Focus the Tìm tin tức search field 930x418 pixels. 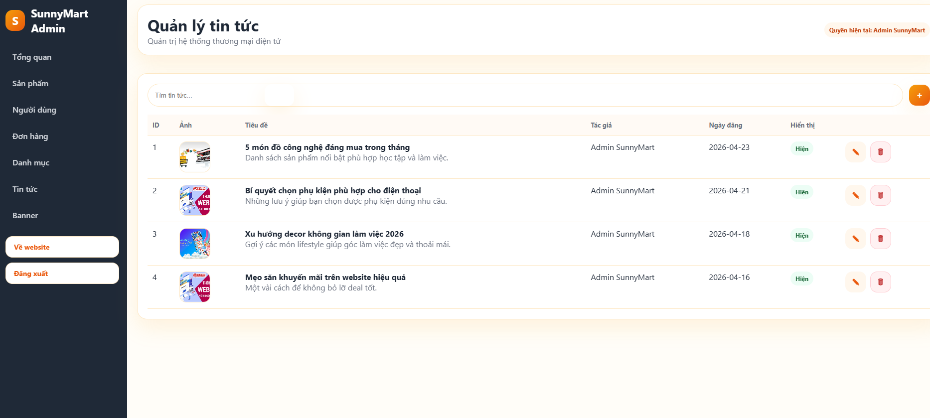pos(525,95)
